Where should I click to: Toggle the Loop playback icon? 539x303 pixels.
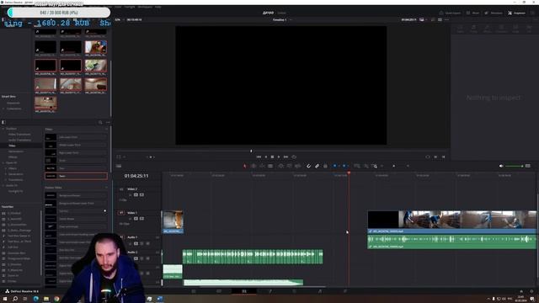pos(294,157)
